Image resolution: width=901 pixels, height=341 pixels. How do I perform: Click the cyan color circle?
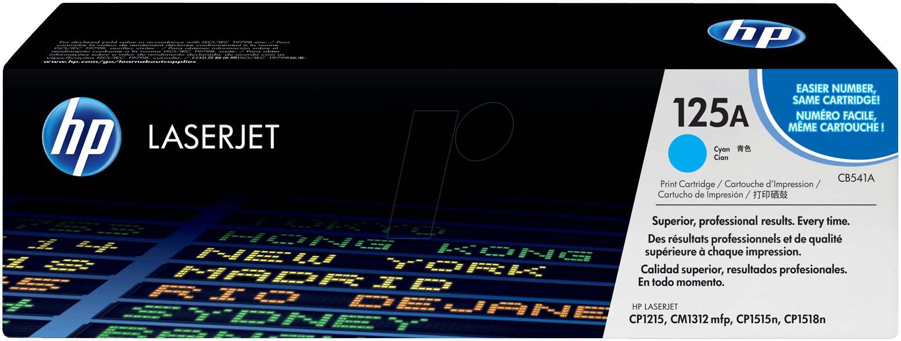pos(687,152)
